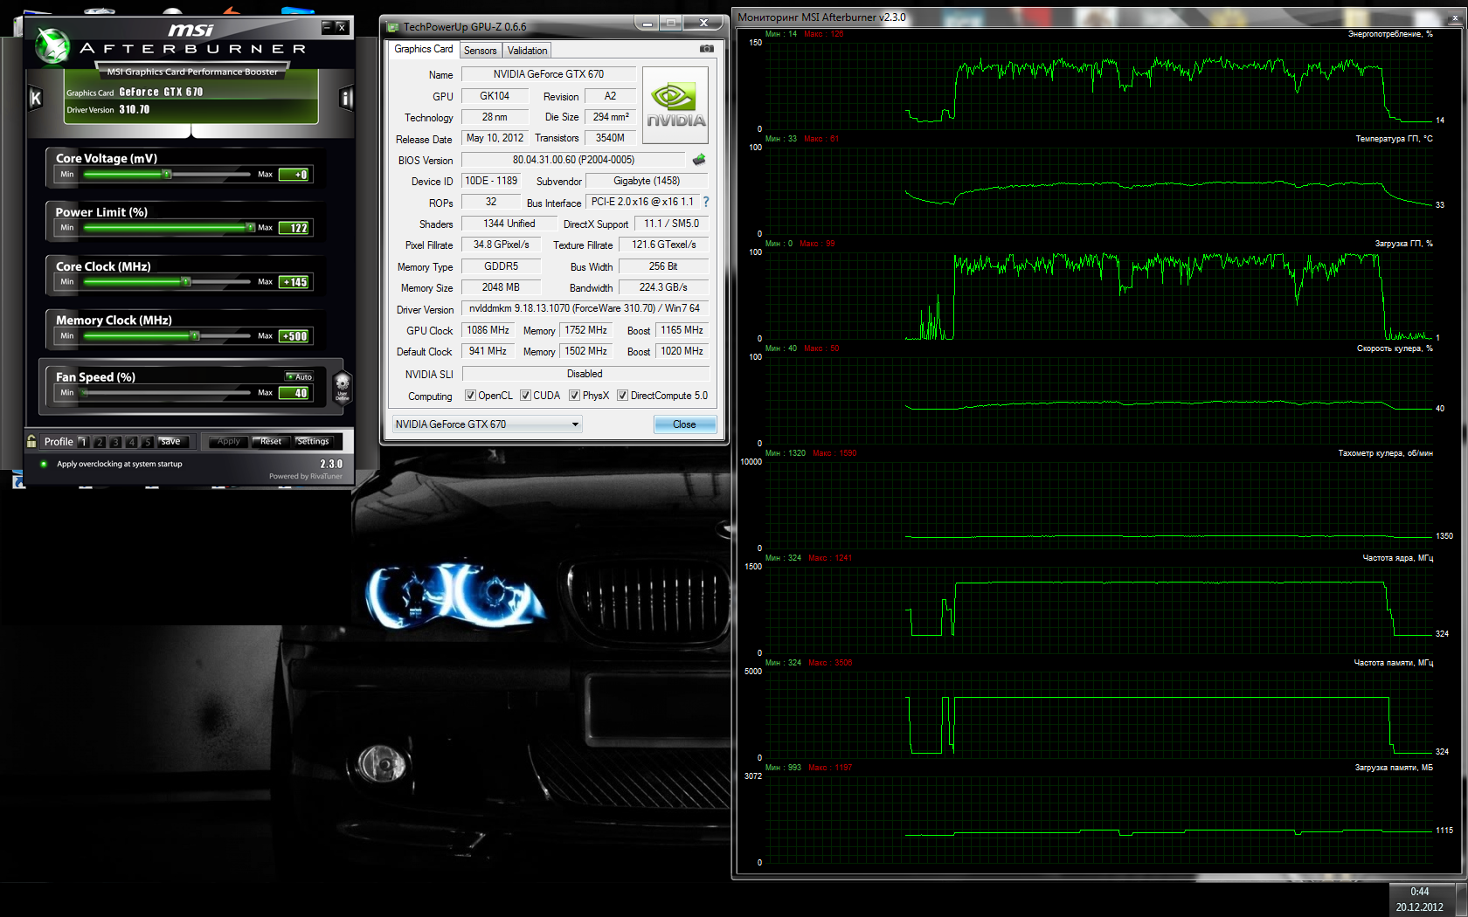Screen dimensions: 1468x917
Task: Click the GPU-Z Close button
Action: (x=684, y=424)
